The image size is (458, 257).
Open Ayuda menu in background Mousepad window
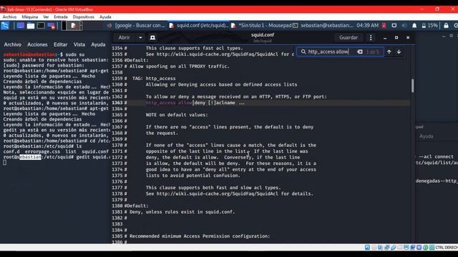click(427, 136)
